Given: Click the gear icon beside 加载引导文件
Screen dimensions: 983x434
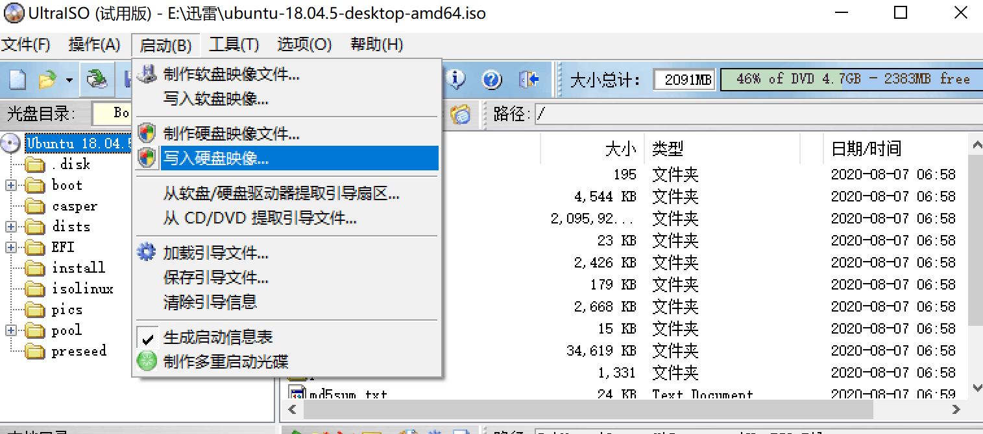Looking at the screenshot, I should click(148, 252).
